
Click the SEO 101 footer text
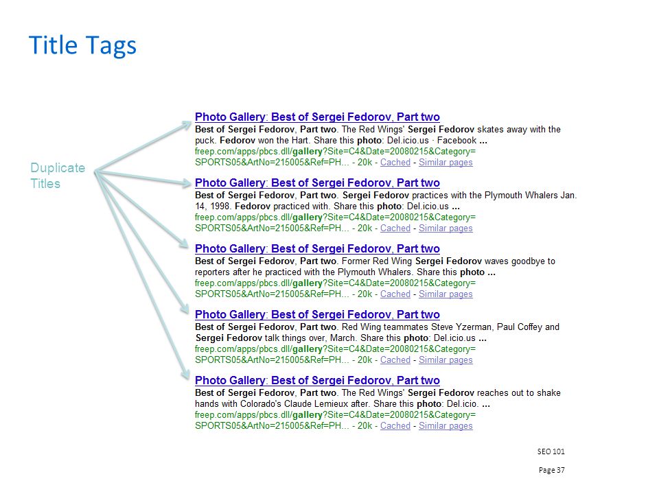coord(551,451)
